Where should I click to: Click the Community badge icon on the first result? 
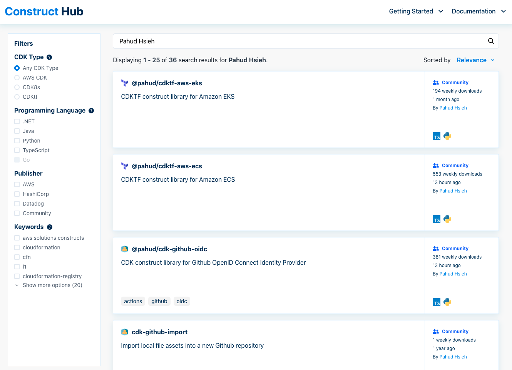(435, 82)
